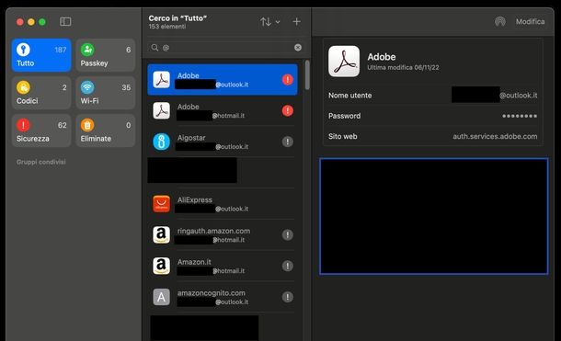Screen dimensions: 561x341
Task: Click the large Adobe icon in details
Action: click(344, 61)
